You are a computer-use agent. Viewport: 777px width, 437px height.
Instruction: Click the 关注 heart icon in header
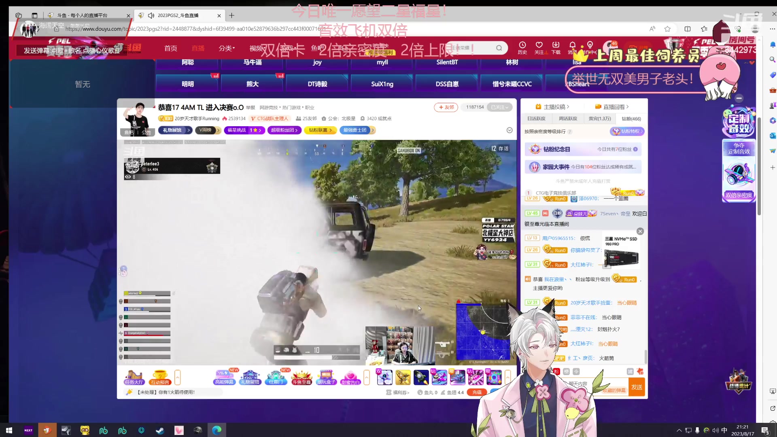click(539, 48)
